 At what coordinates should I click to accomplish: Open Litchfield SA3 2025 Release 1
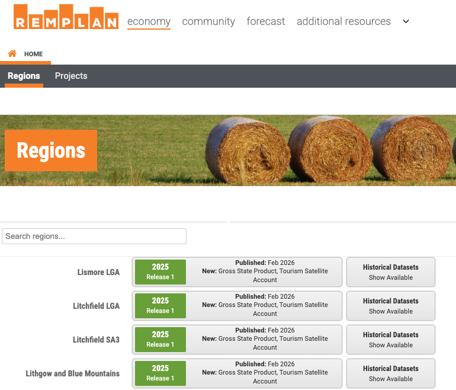pyautogui.click(x=160, y=340)
